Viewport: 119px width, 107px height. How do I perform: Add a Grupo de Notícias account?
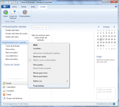click(x=13, y=14)
